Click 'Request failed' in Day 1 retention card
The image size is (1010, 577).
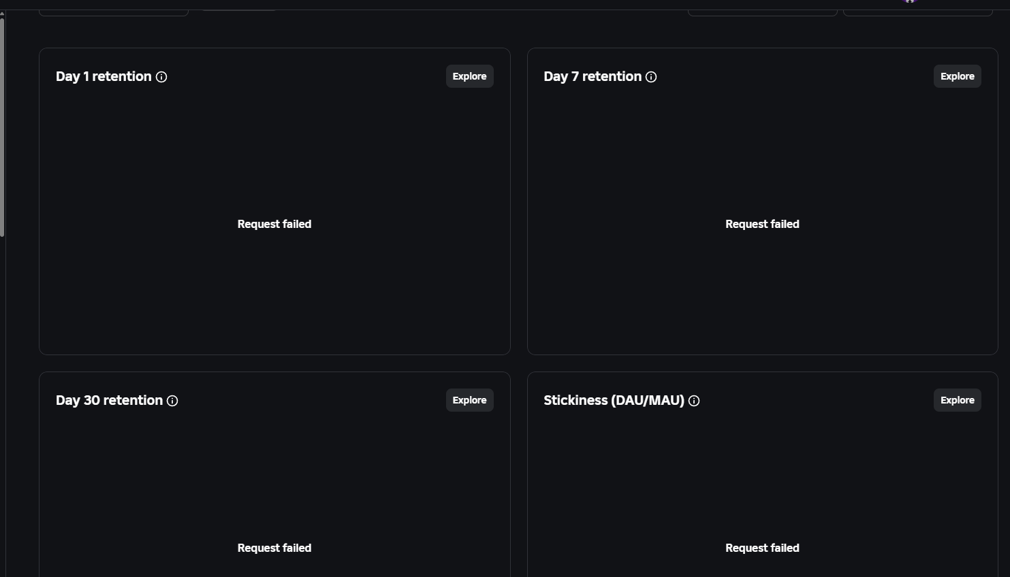coord(274,224)
